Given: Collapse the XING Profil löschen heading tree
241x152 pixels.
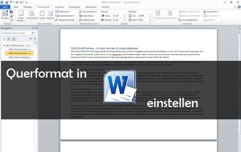Looking at the screenshot, I should (x=4, y=45).
